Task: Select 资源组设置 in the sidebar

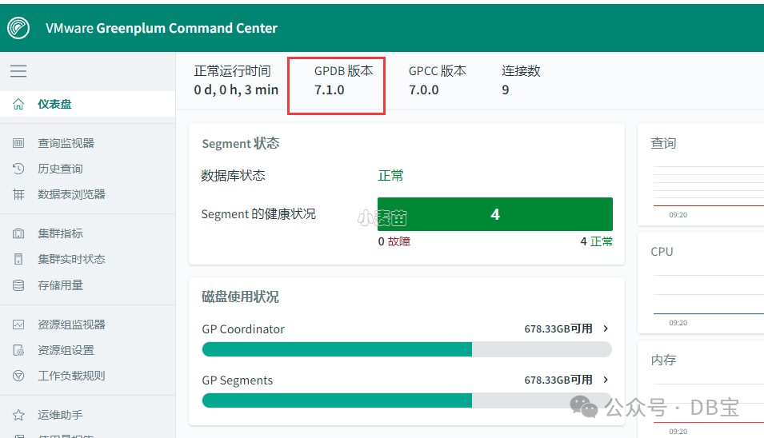Action: 66,350
